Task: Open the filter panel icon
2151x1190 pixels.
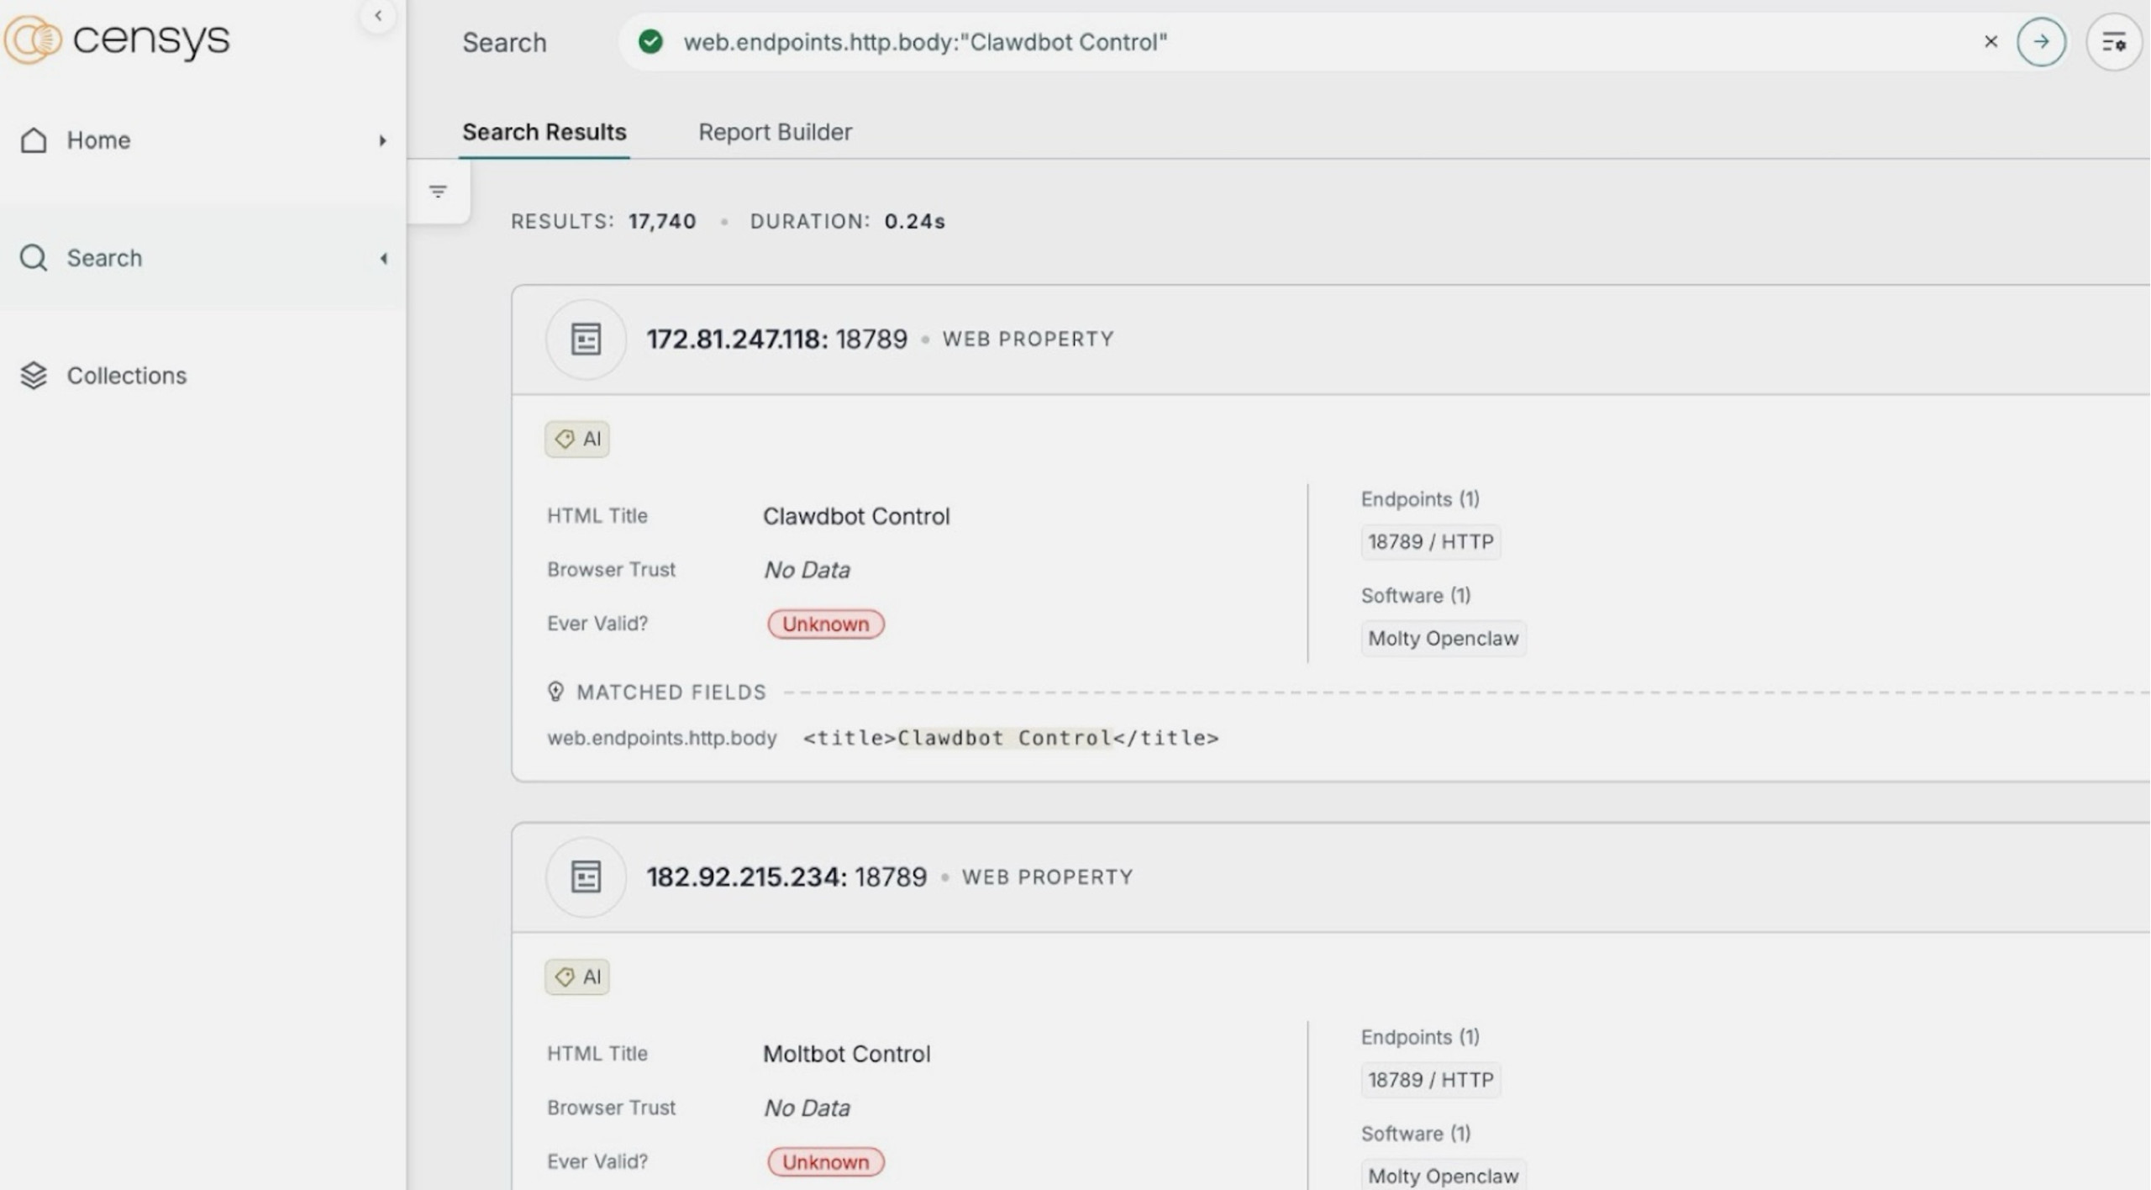Action: (x=438, y=192)
